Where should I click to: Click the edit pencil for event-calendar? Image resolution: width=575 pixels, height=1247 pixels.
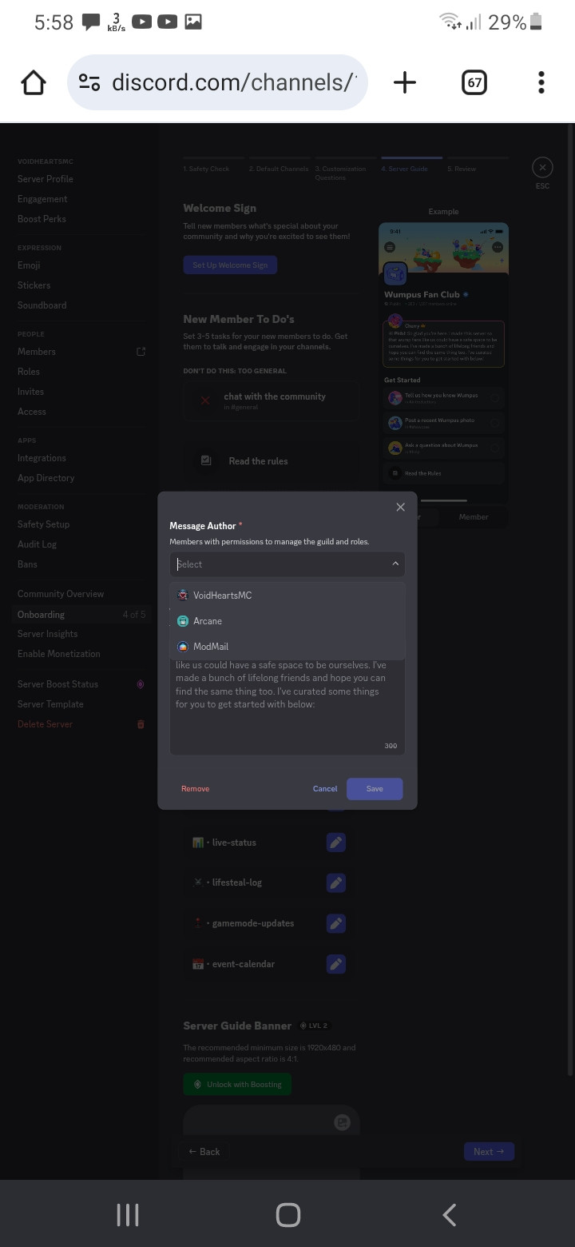pyautogui.click(x=336, y=964)
